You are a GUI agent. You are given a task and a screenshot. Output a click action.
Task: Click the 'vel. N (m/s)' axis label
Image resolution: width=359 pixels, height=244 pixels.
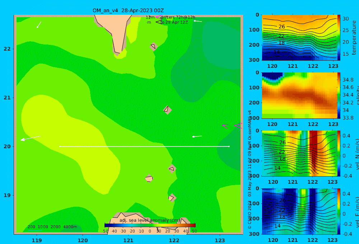point(357,155)
